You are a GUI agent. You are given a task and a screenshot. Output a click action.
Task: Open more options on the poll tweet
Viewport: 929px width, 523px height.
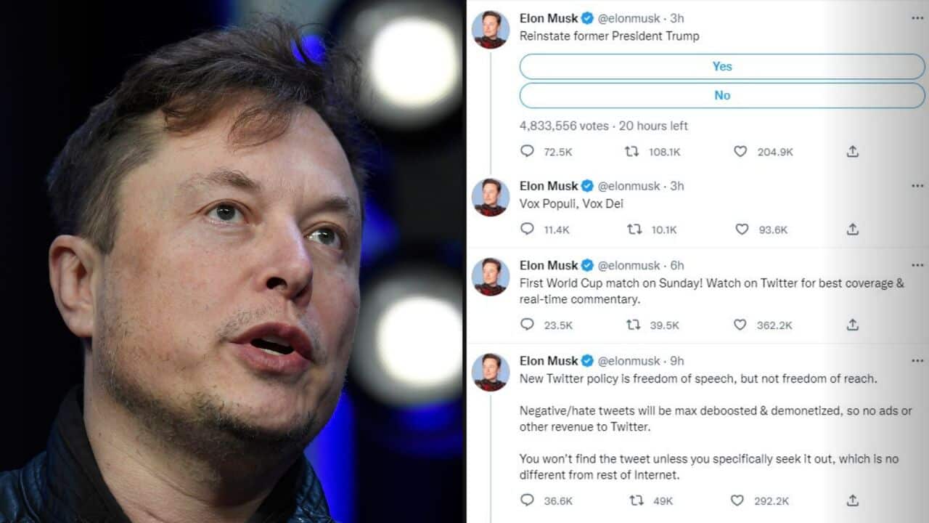coord(917,18)
